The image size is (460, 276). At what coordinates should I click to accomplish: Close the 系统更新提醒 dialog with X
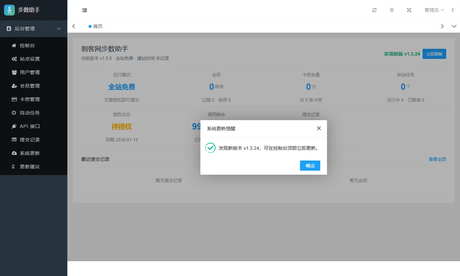point(319,128)
